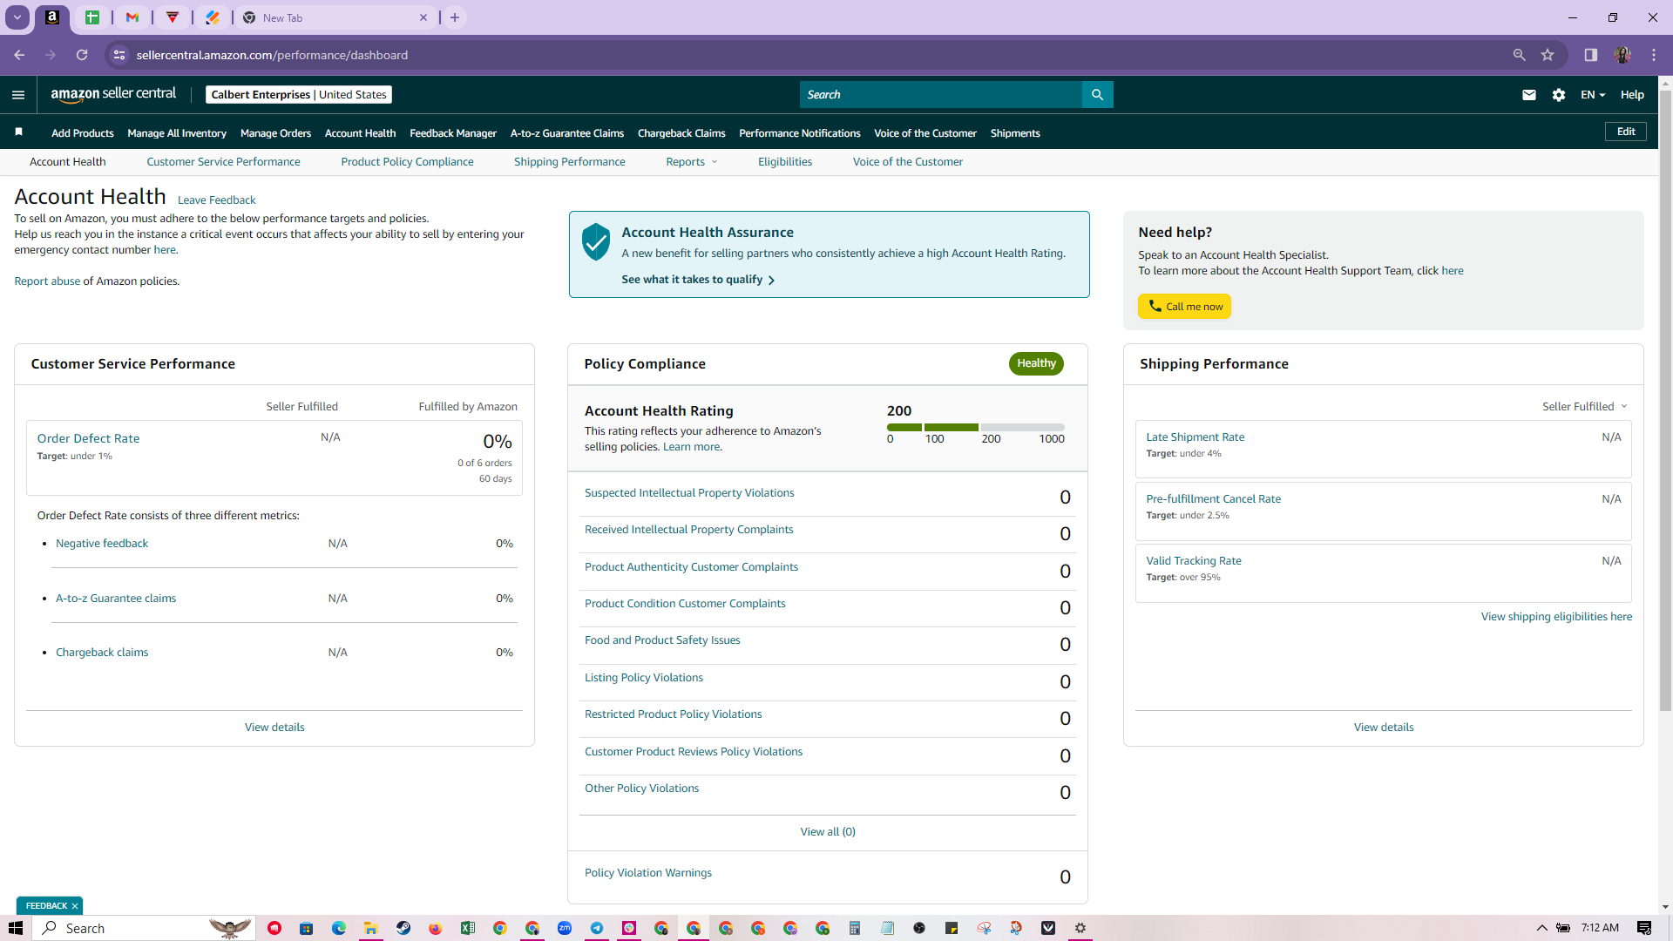This screenshot has height=941, width=1673.
Task: Open Chrome three-dot menu
Action: [1654, 55]
